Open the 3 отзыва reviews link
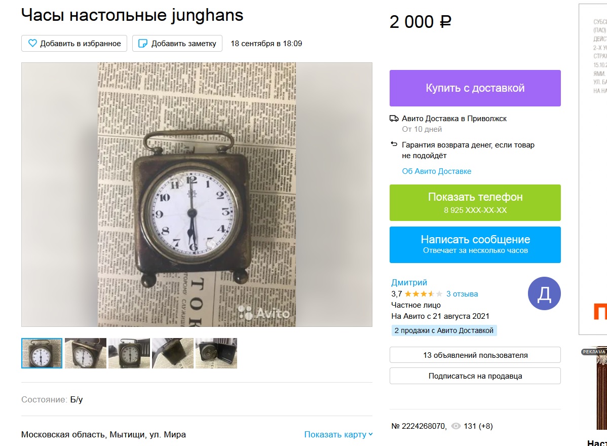This screenshot has height=446, width=607. [x=462, y=294]
